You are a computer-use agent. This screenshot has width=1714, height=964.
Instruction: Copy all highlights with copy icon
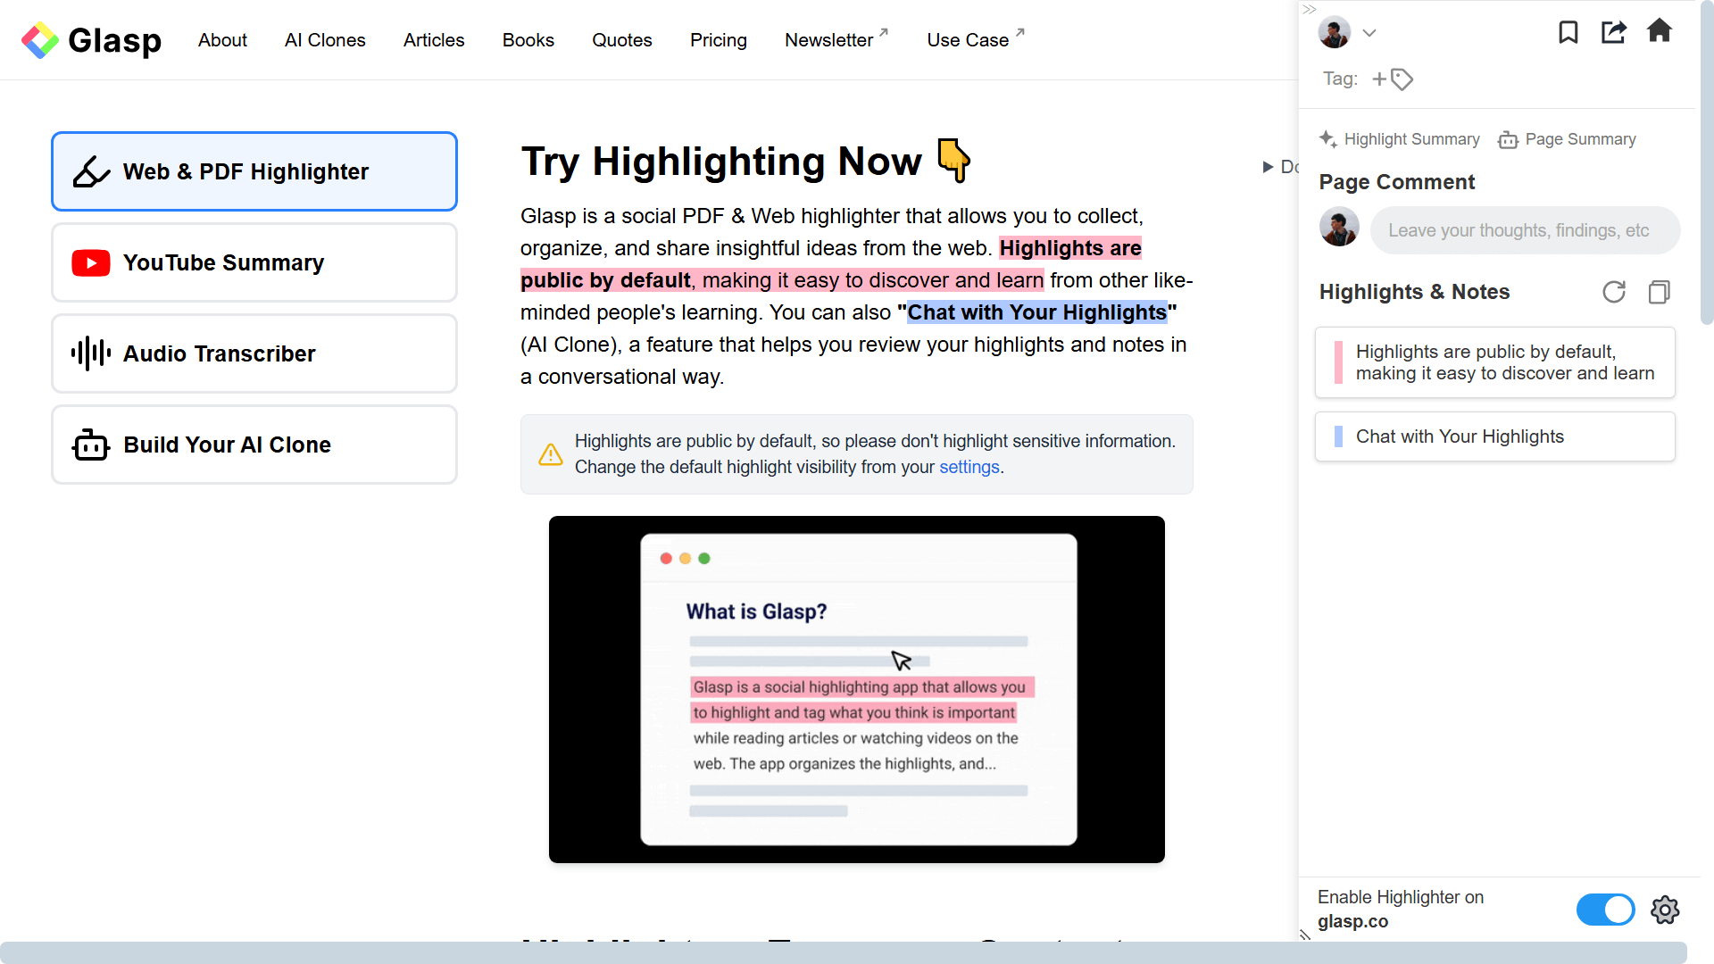click(x=1660, y=292)
